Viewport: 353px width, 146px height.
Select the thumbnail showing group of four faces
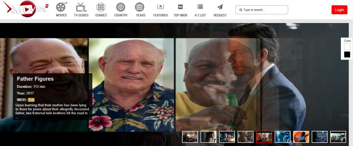tap(227, 137)
